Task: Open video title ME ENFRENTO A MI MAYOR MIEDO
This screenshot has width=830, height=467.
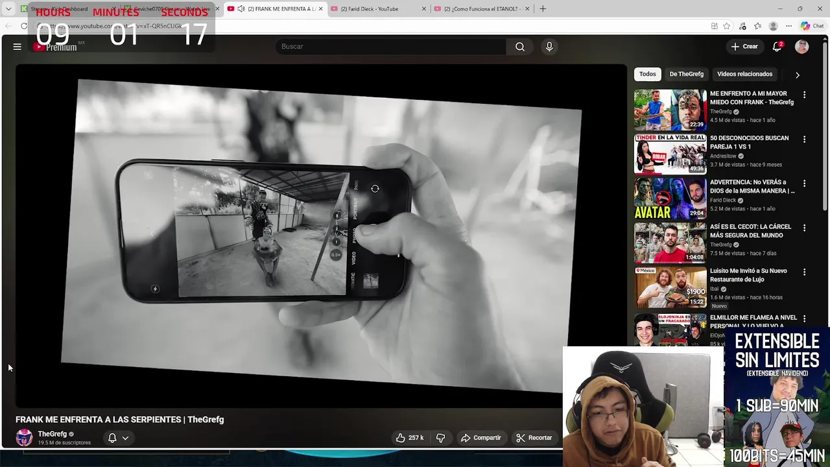Action: [x=752, y=98]
